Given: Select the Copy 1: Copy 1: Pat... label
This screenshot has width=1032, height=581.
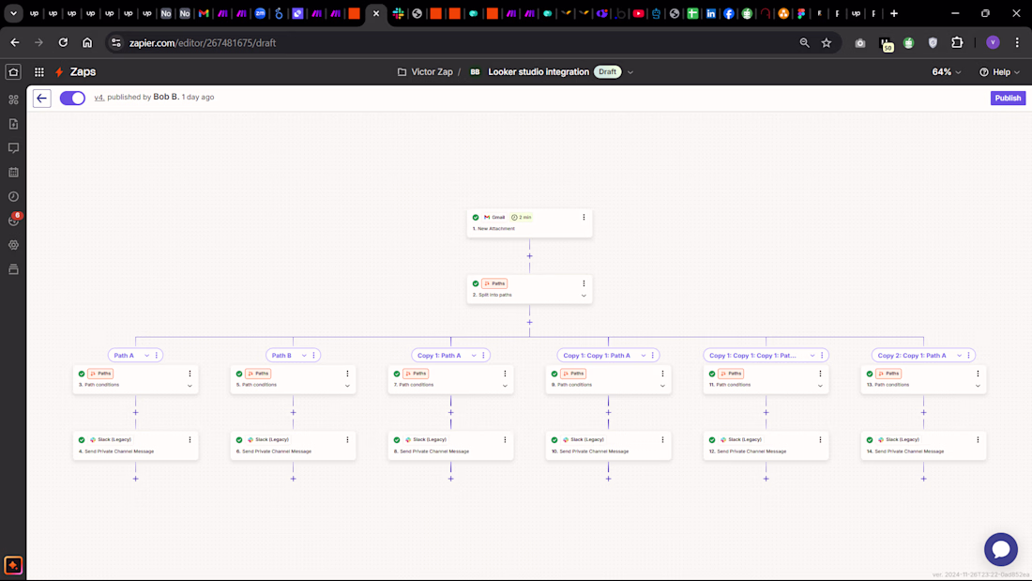Looking at the screenshot, I should [x=752, y=356].
